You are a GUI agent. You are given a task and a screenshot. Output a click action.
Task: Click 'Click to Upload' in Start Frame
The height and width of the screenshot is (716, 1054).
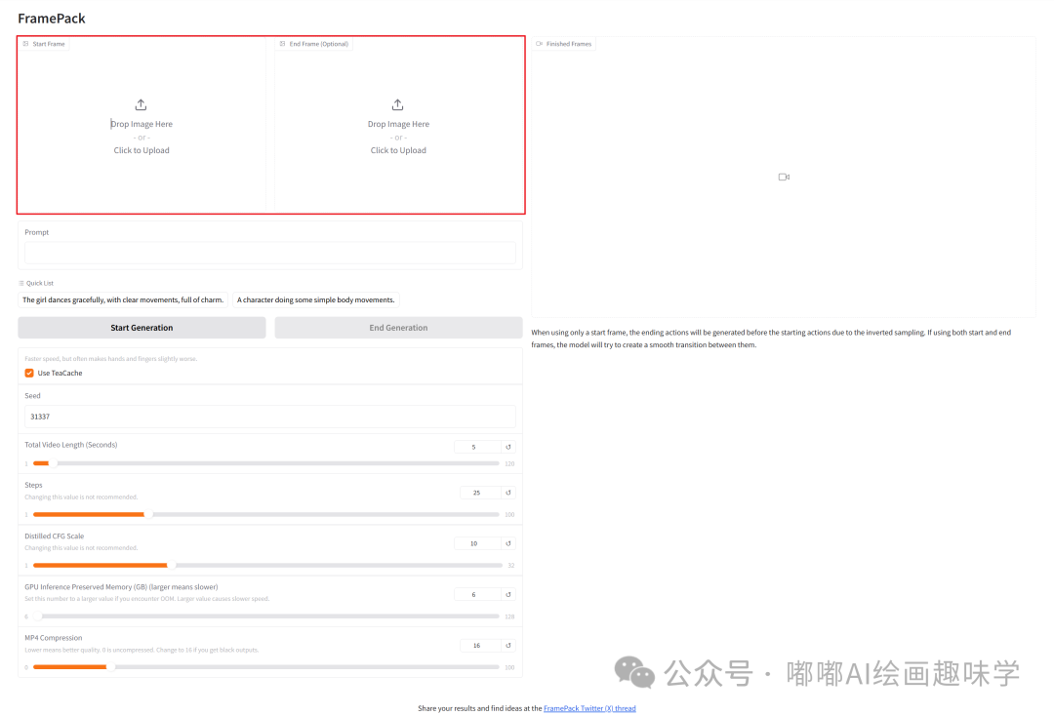pos(142,150)
